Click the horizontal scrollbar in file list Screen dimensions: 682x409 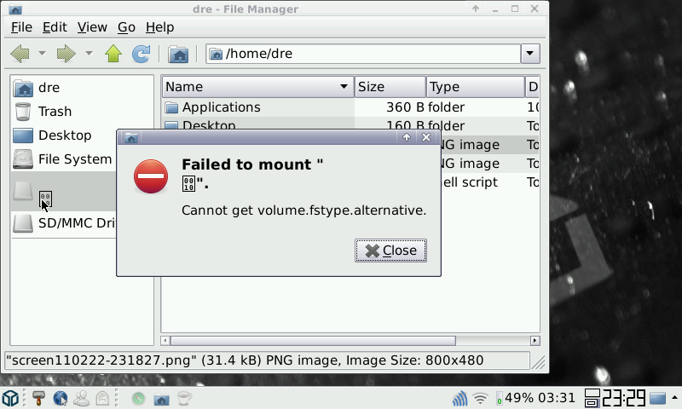(x=313, y=341)
